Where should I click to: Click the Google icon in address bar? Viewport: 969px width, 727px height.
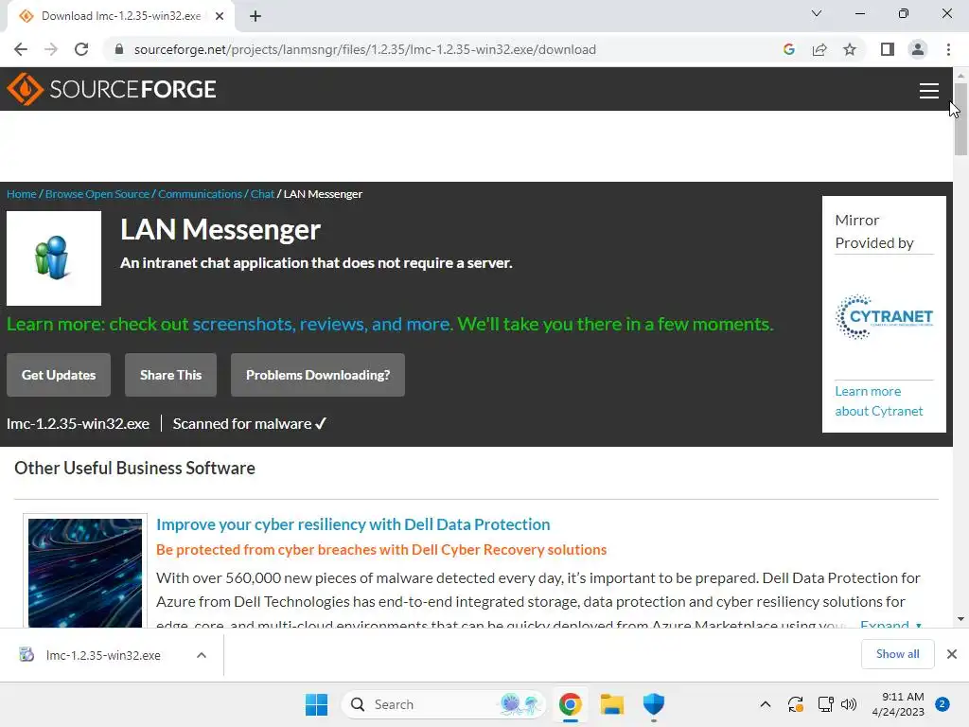(x=788, y=49)
